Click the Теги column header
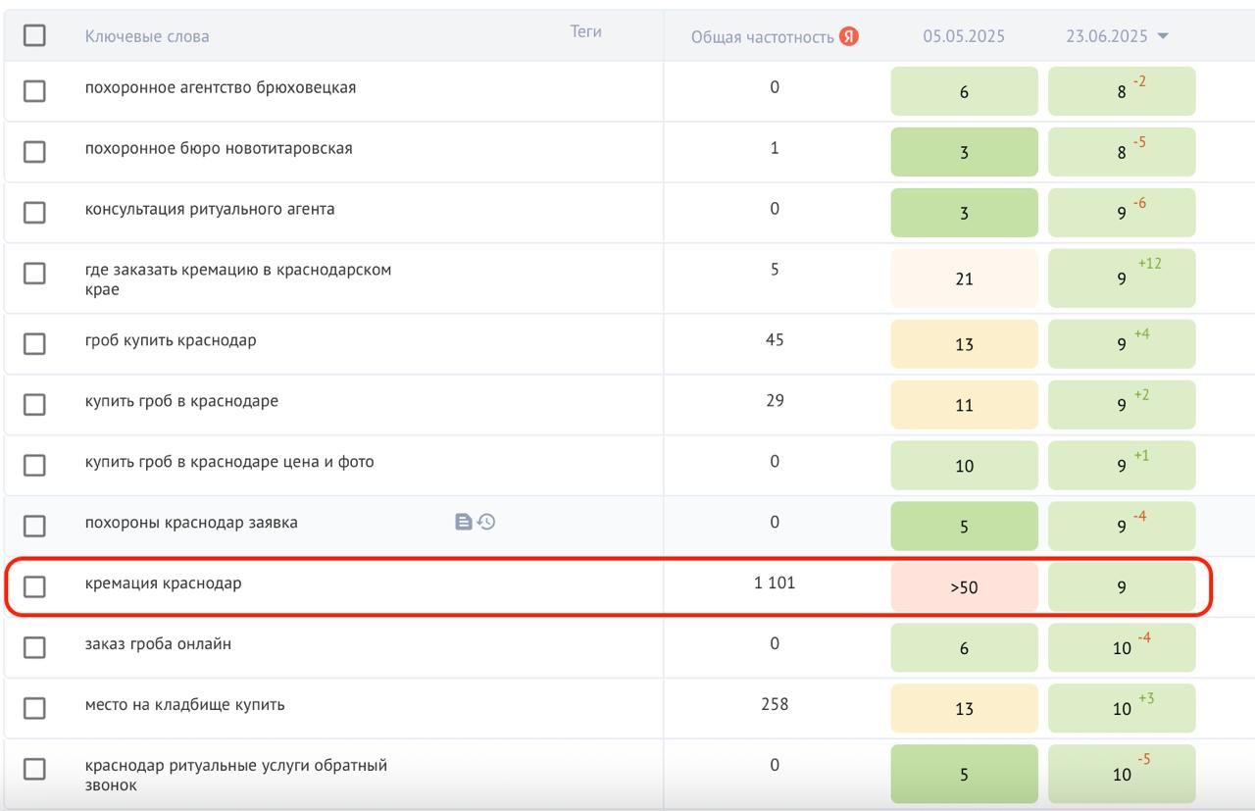 pos(585,32)
